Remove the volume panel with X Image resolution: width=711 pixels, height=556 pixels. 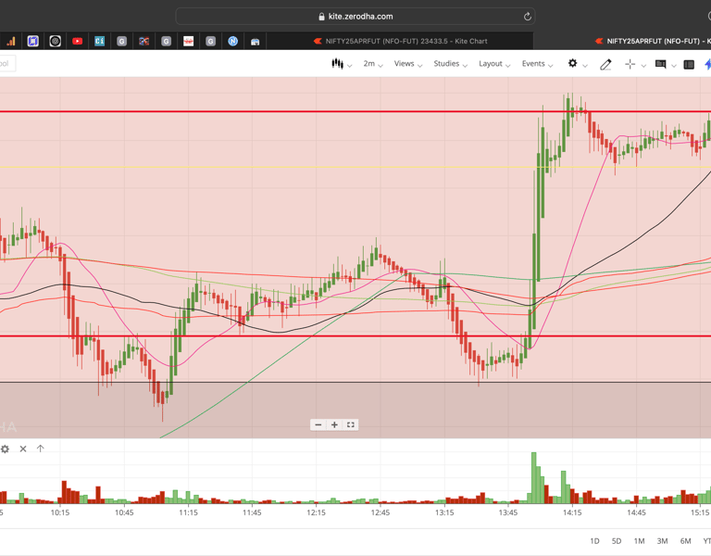[23, 449]
